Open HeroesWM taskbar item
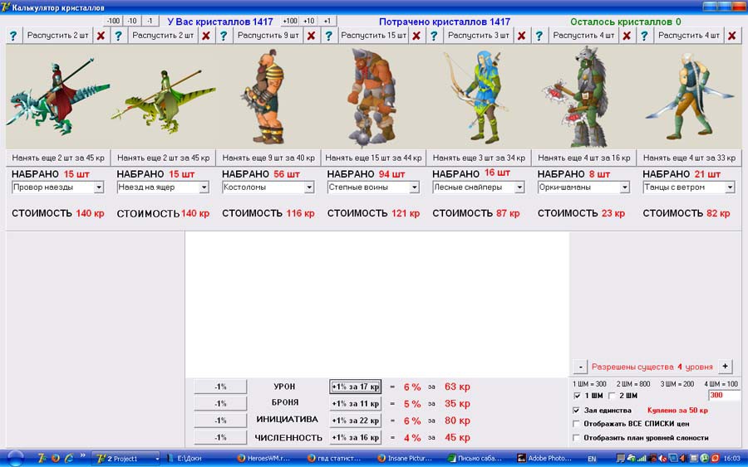 click(x=263, y=459)
